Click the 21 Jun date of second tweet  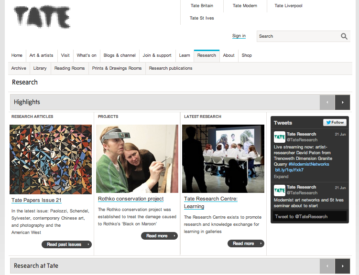[x=340, y=188]
